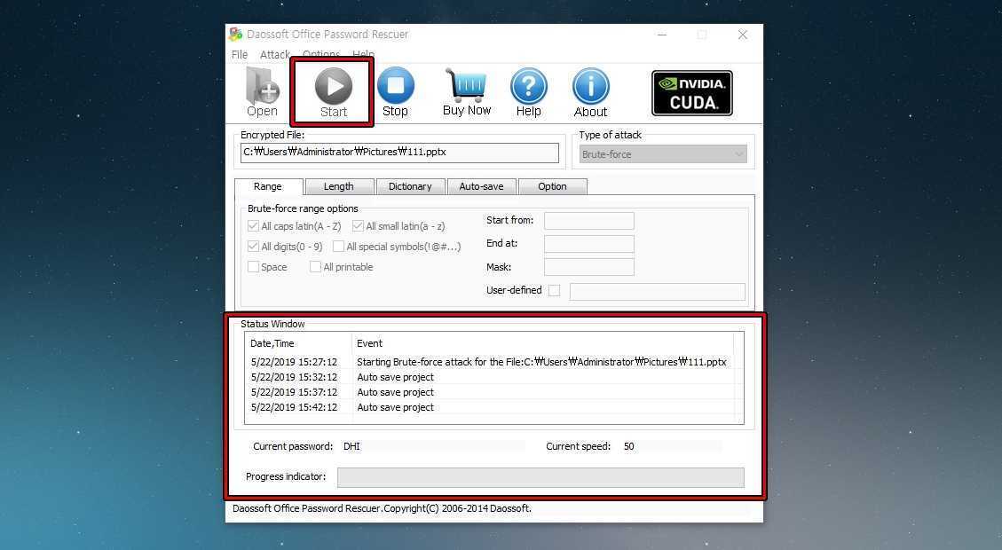Select the 15:42:12 Auto save project row
The image size is (1002, 550).
tap(490, 407)
